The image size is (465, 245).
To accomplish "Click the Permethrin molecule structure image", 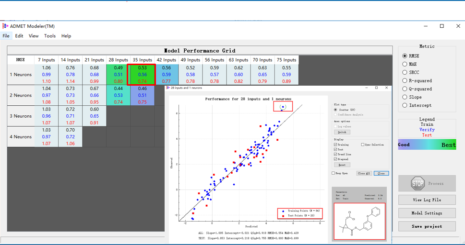I will point(359,221).
